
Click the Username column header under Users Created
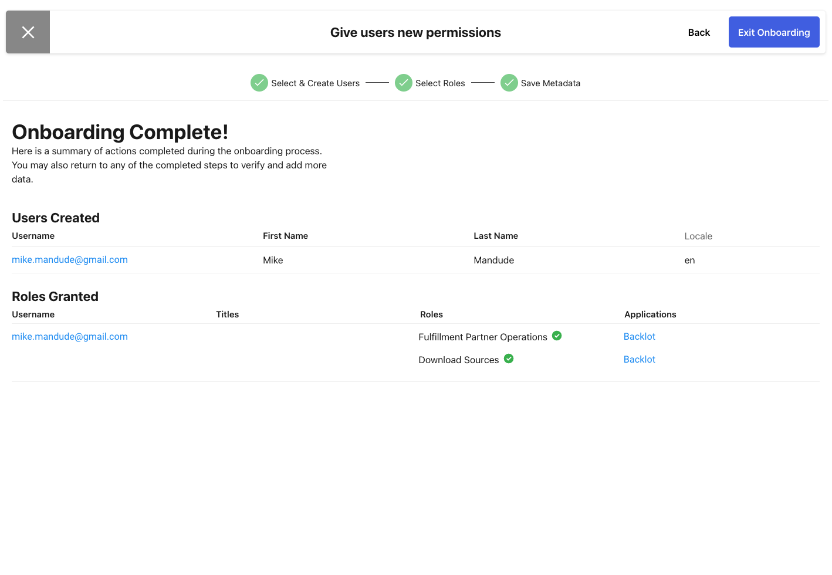tap(33, 235)
